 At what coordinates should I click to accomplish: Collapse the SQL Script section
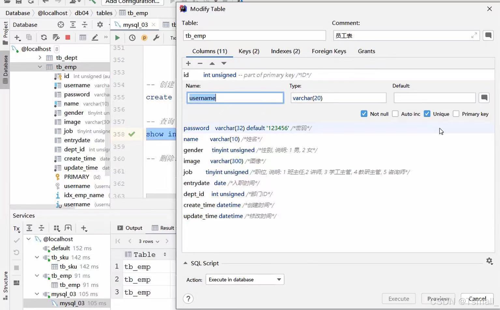point(185,263)
